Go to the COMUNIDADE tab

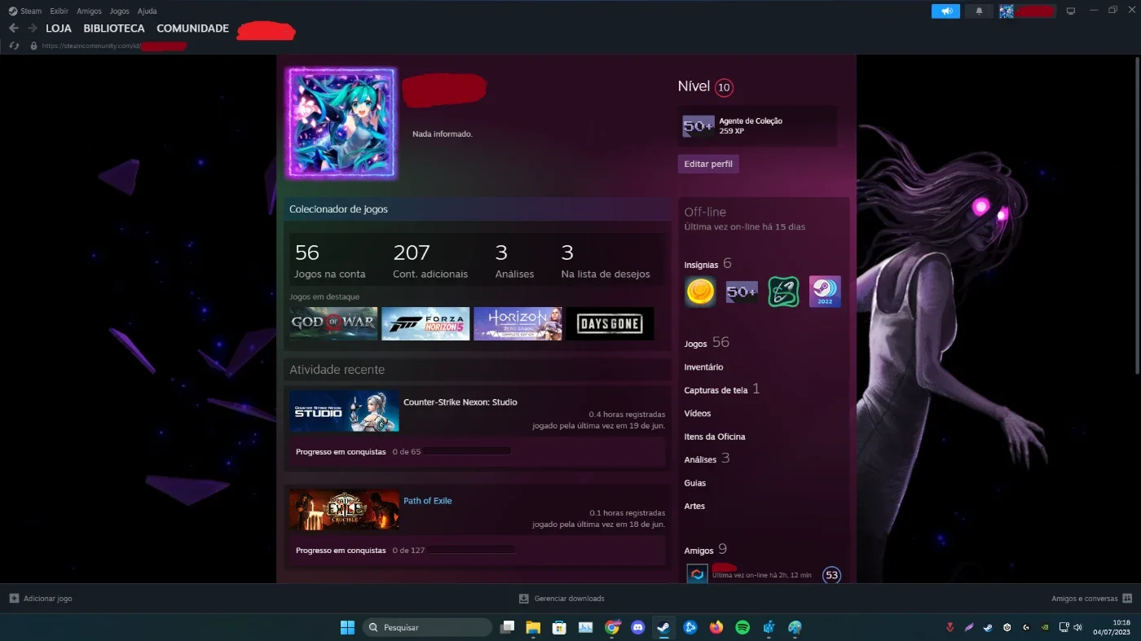[192, 29]
